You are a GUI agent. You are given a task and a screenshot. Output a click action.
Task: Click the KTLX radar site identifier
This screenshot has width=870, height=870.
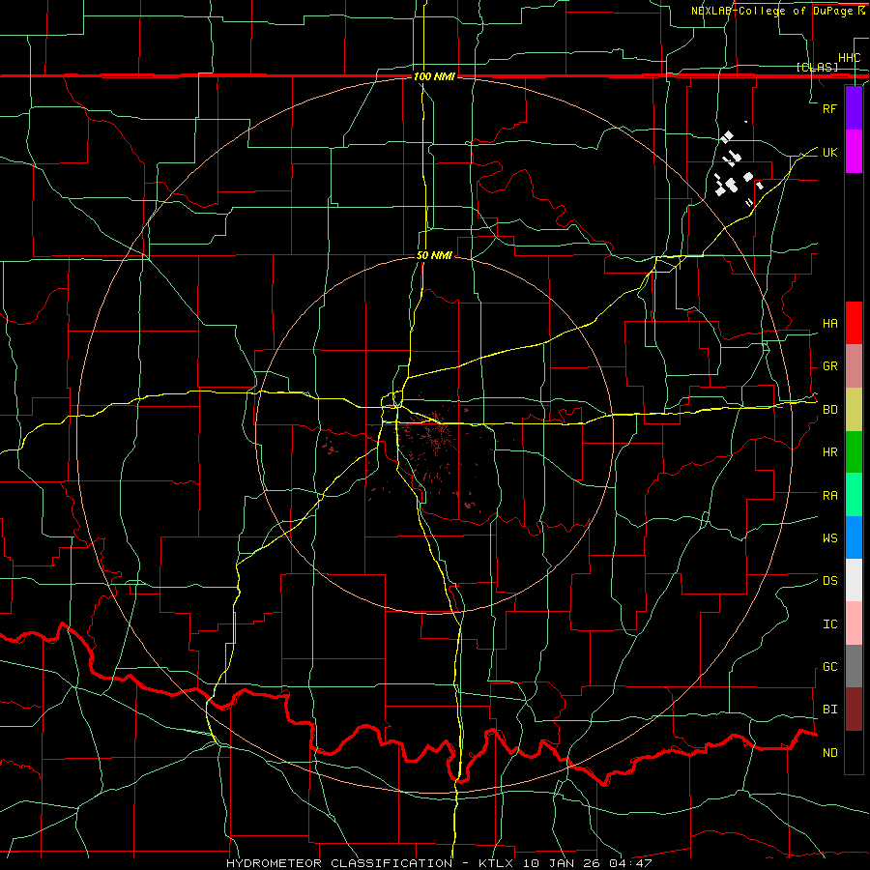pos(496,863)
